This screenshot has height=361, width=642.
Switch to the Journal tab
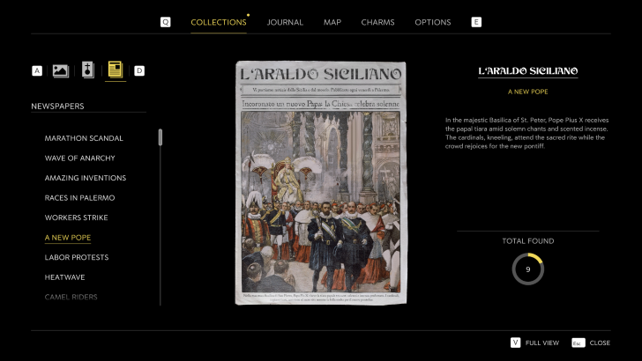pyautogui.click(x=285, y=22)
